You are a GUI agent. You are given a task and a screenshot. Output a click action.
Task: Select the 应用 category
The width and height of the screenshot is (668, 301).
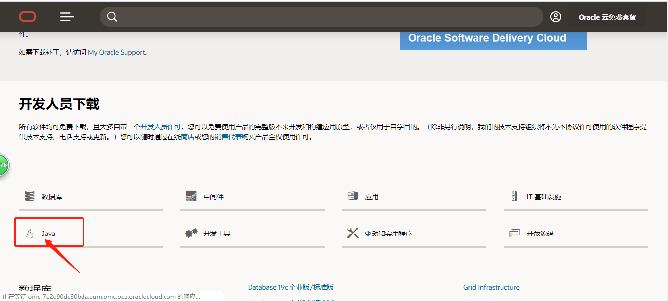(372, 197)
